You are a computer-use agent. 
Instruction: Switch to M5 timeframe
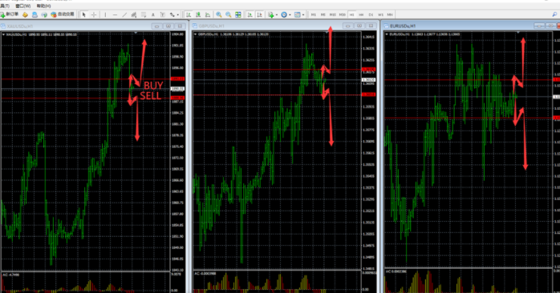pyautogui.click(x=323, y=14)
